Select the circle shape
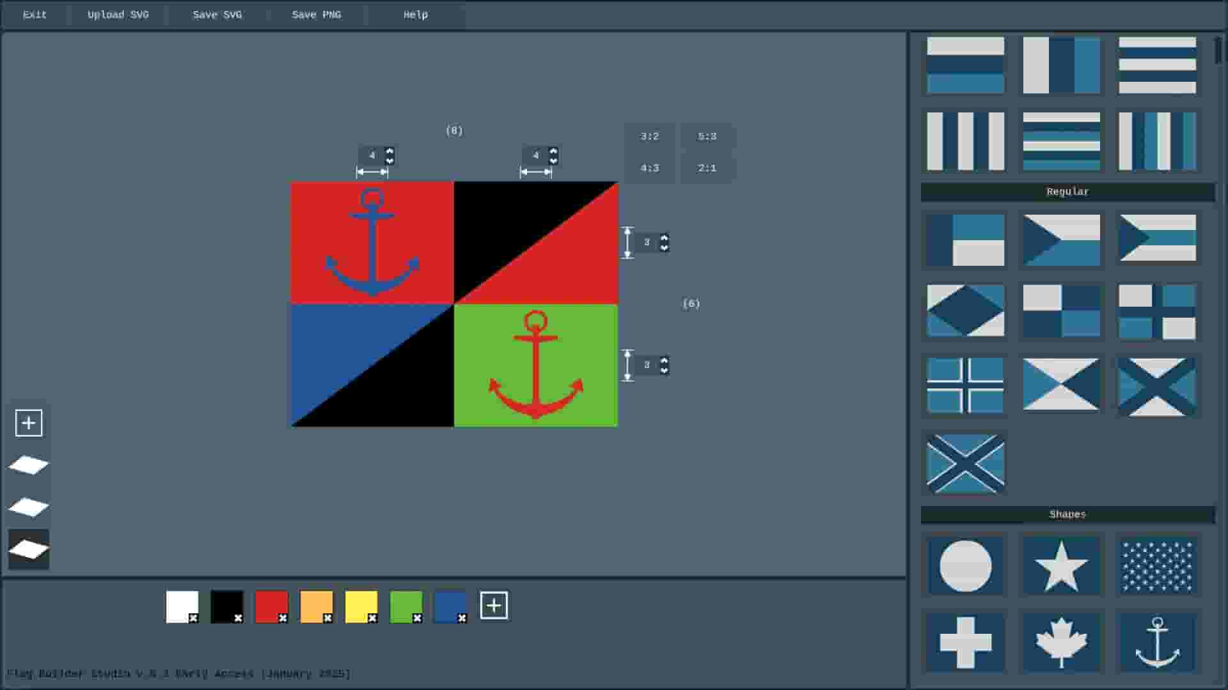1228x690 pixels. 965,565
